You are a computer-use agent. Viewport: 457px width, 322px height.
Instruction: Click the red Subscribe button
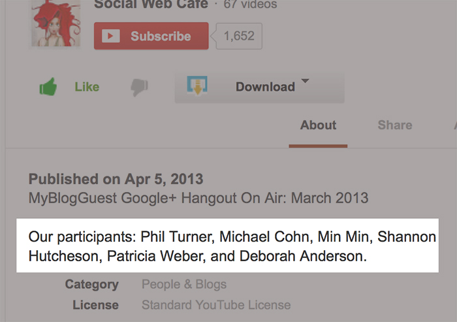tap(151, 36)
